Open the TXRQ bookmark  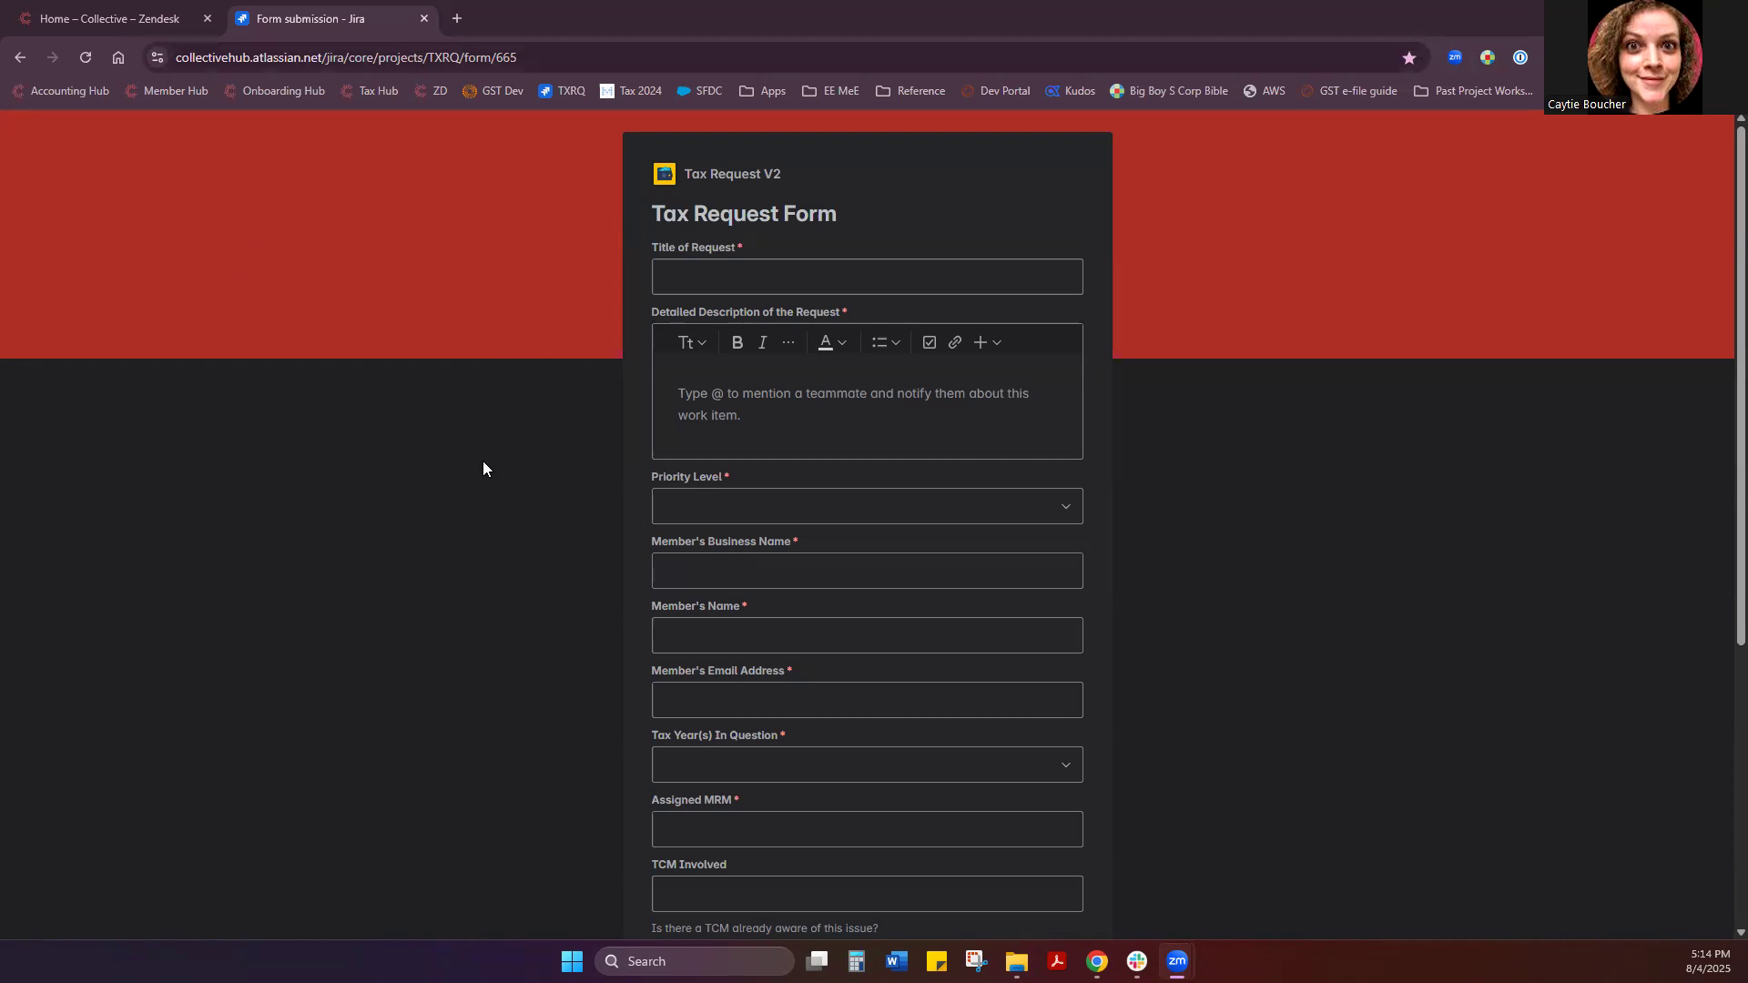[562, 91]
